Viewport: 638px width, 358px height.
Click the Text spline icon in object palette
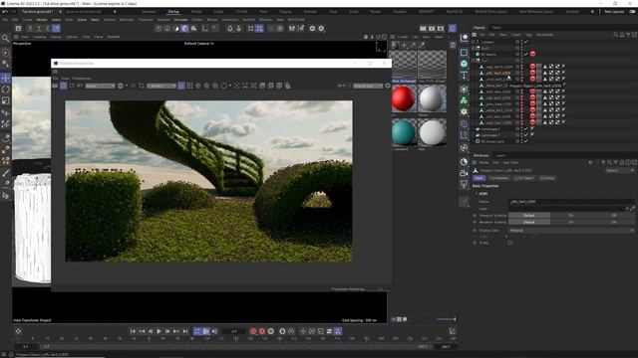(464, 76)
